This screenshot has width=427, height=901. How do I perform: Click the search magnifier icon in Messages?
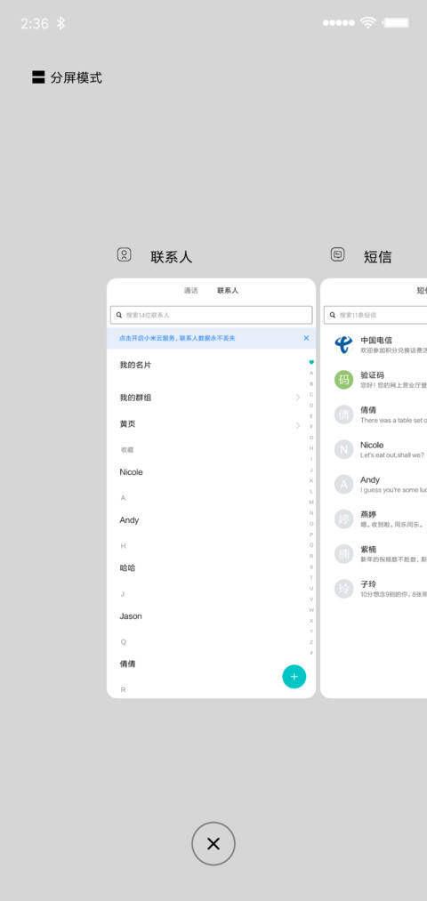click(333, 315)
